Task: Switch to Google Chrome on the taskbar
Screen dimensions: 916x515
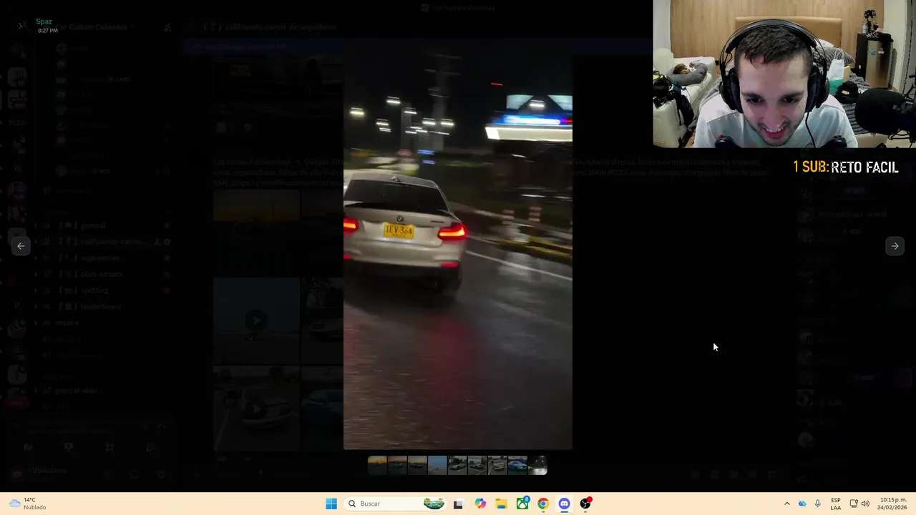Action: pos(543,504)
